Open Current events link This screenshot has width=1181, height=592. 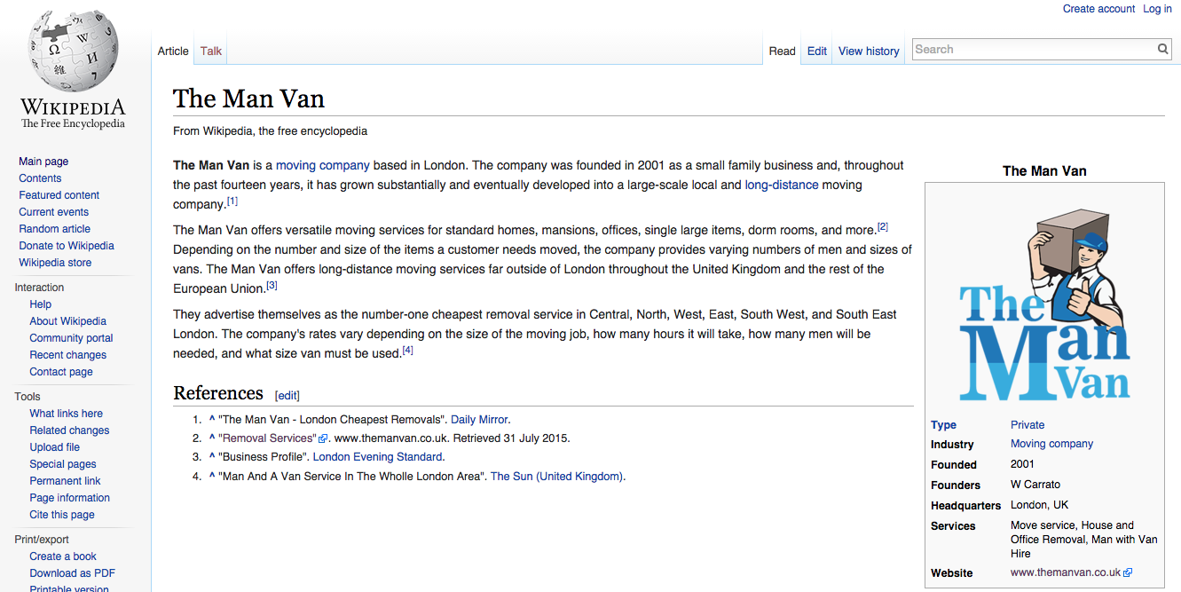(54, 212)
